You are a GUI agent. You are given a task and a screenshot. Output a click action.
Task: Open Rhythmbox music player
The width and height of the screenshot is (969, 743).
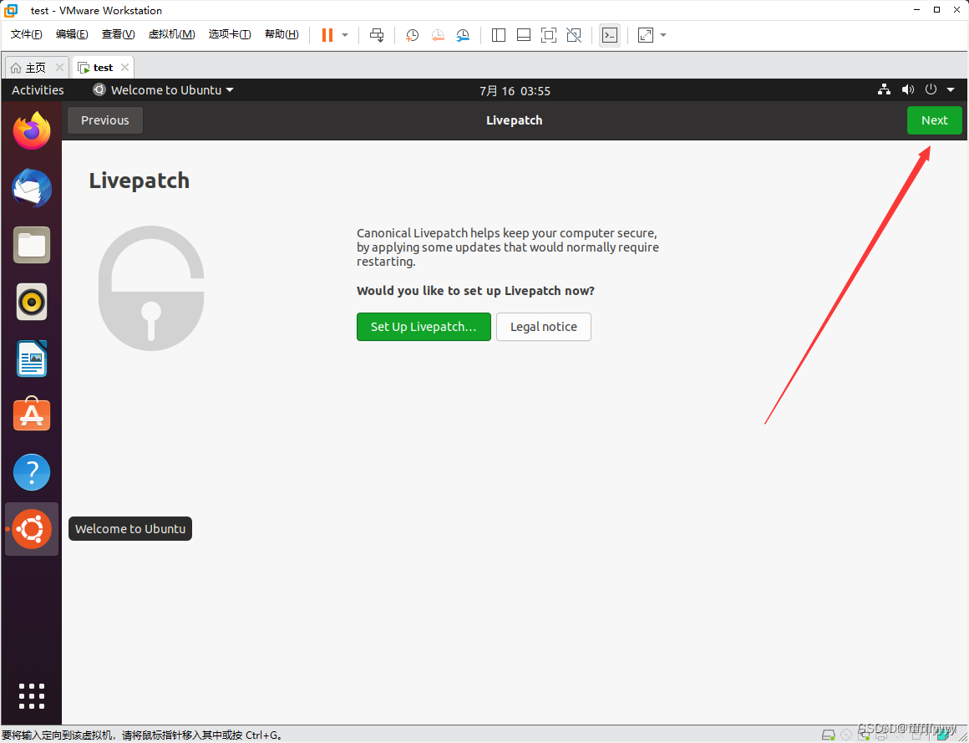[32, 303]
